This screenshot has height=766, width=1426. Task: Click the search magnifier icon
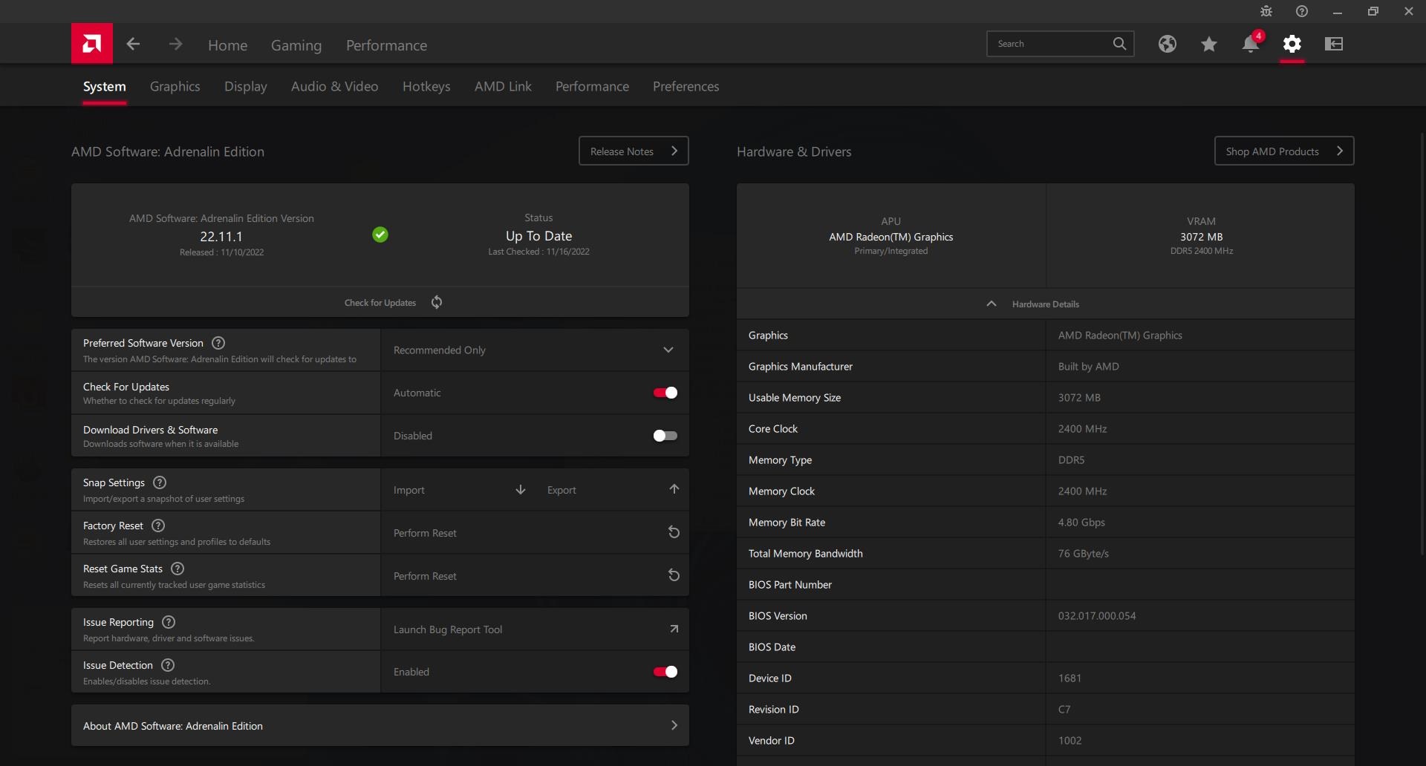[x=1119, y=44]
